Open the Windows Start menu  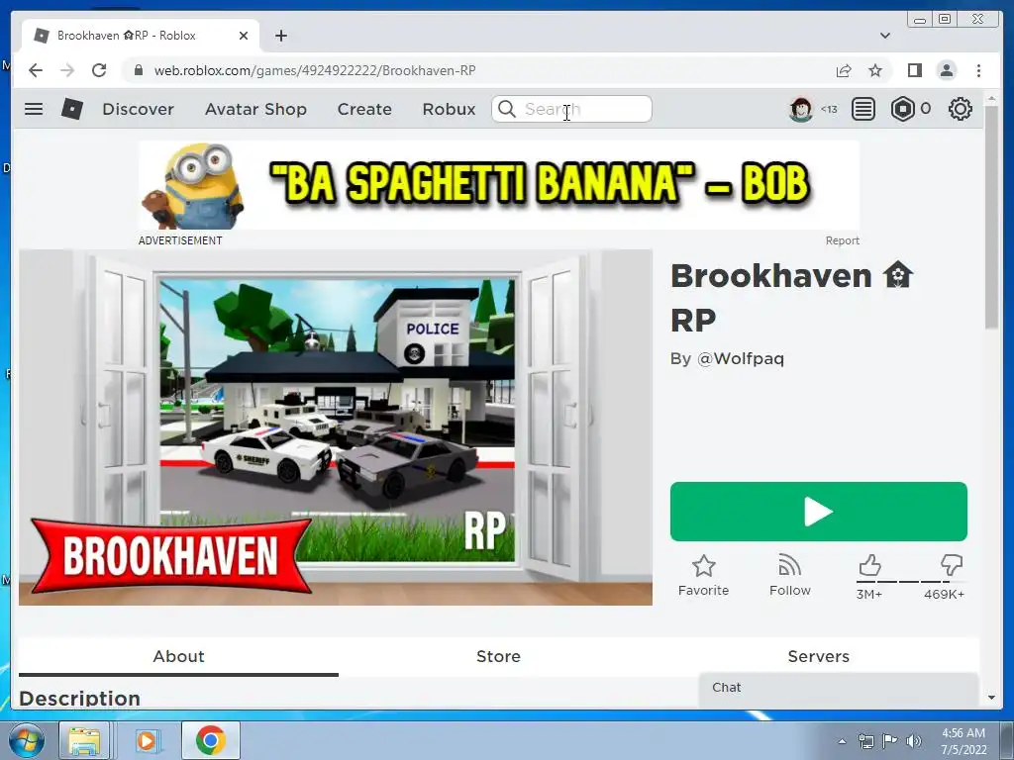click(26, 740)
